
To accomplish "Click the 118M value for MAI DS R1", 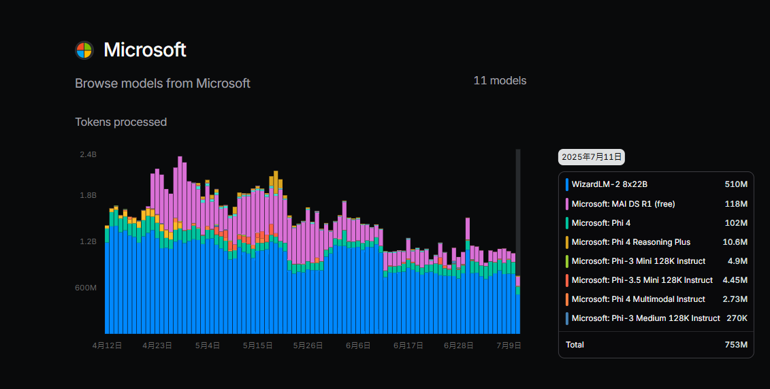I will (x=736, y=203).
